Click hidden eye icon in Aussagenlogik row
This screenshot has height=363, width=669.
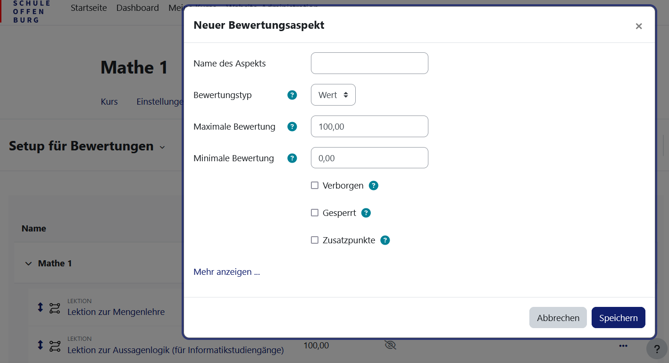click(x=390, y=345)
